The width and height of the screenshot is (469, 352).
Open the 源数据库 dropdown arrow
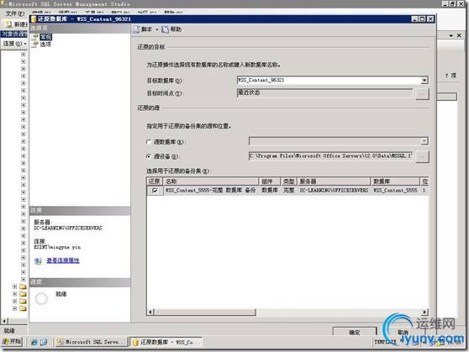tap(424, 141)
